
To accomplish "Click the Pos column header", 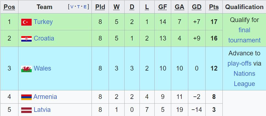I will pos(9,7).
